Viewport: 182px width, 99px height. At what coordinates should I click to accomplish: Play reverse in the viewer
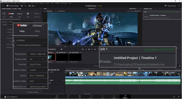(86, 49)
